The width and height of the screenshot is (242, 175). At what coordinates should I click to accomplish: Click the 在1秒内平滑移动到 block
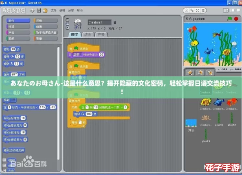(x=30, y=107)
